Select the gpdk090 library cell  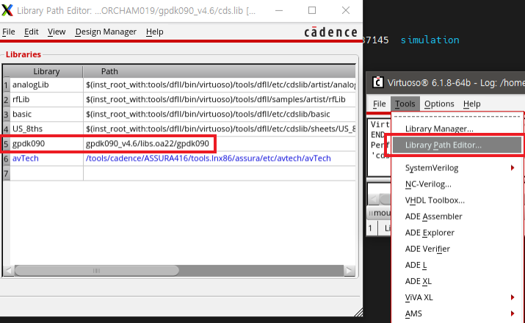46,144
